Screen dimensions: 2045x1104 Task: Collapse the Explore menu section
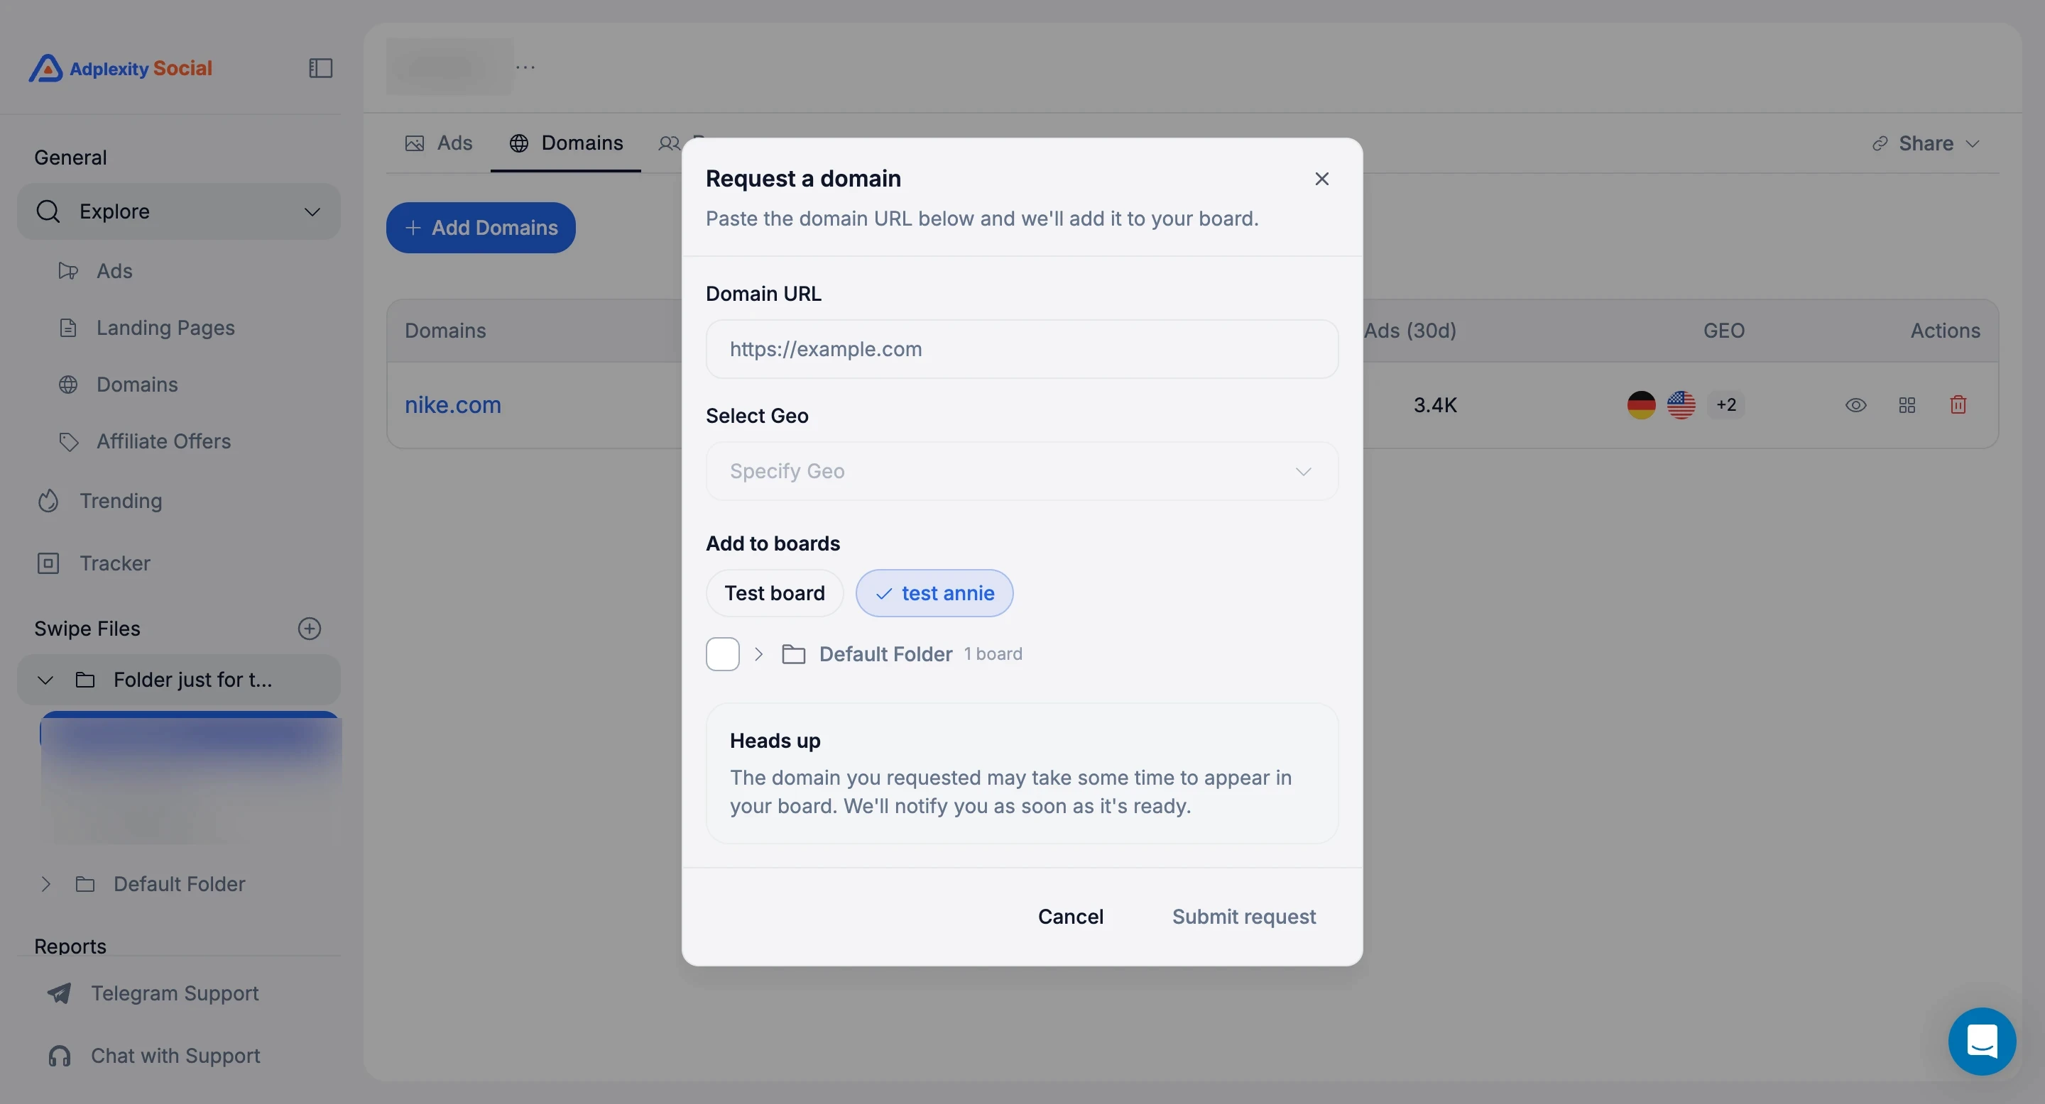point(312,211)
